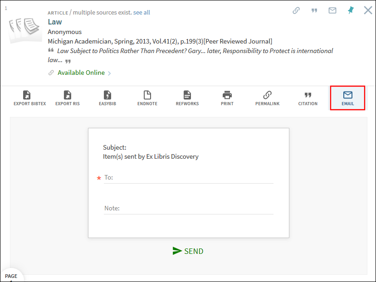The width and height of the screenshot is (376, 282).
Task: Click the quotation mark icon at top
Action: point(314,10)
